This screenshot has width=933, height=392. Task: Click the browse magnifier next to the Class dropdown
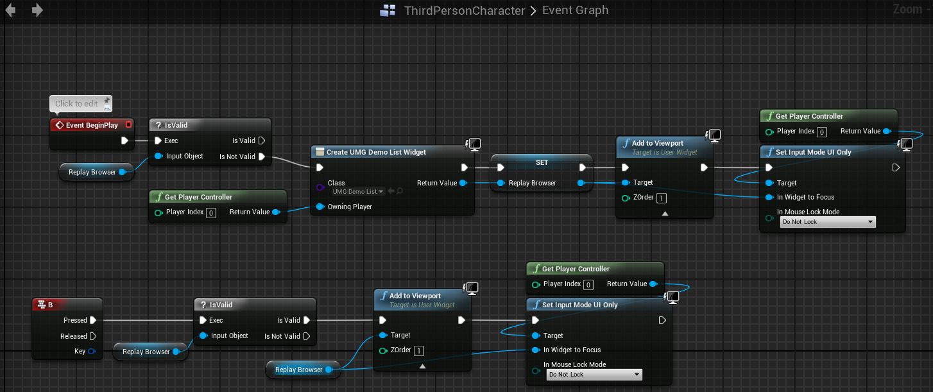point(399,191)
